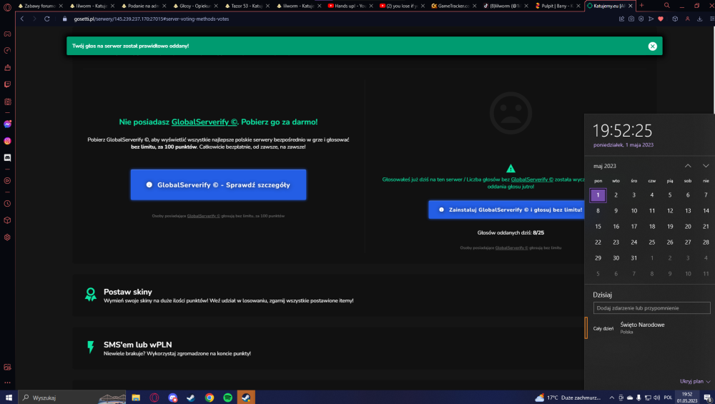
Task: Dismiss the green success notification
Action: pyautogui.click(x=653, y=46)
